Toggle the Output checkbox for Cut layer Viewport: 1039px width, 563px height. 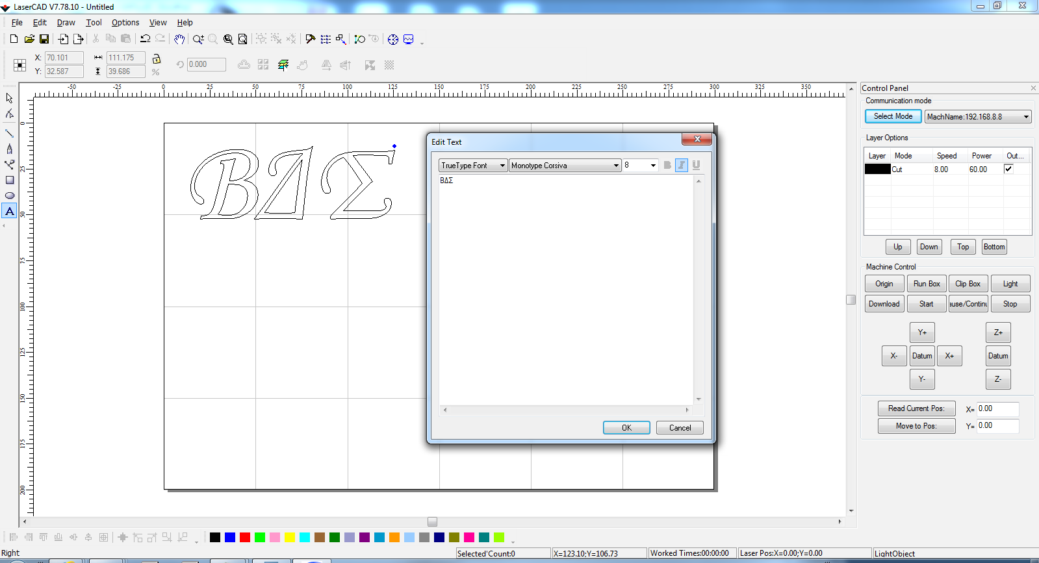click(x=1008, y=169)
